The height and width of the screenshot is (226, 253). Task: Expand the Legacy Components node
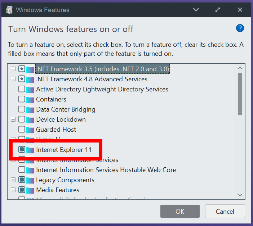(13, 180)
